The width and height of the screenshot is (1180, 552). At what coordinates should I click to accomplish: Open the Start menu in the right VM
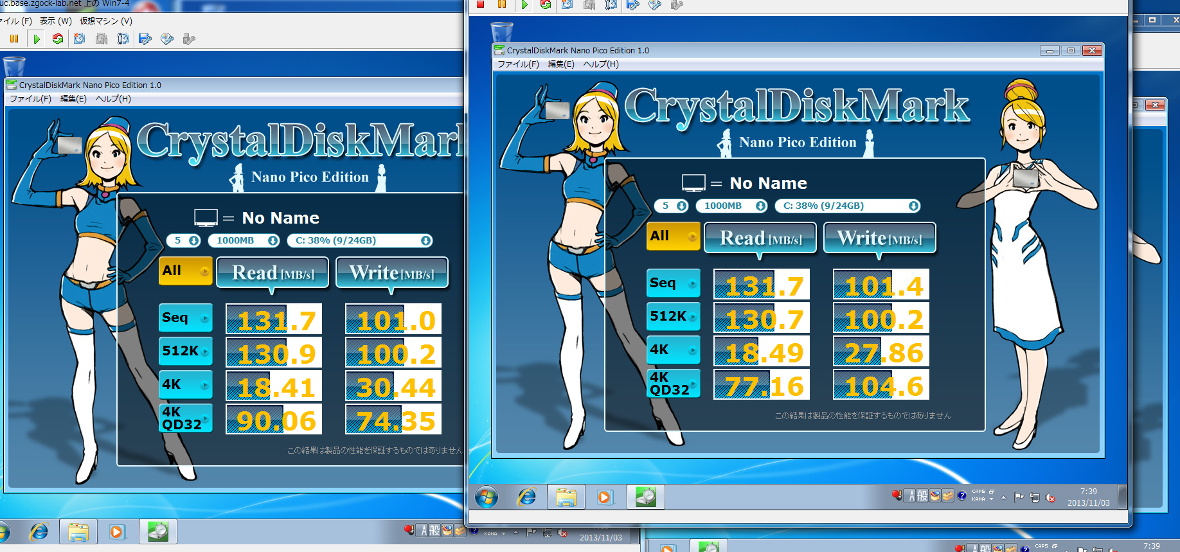487,497
